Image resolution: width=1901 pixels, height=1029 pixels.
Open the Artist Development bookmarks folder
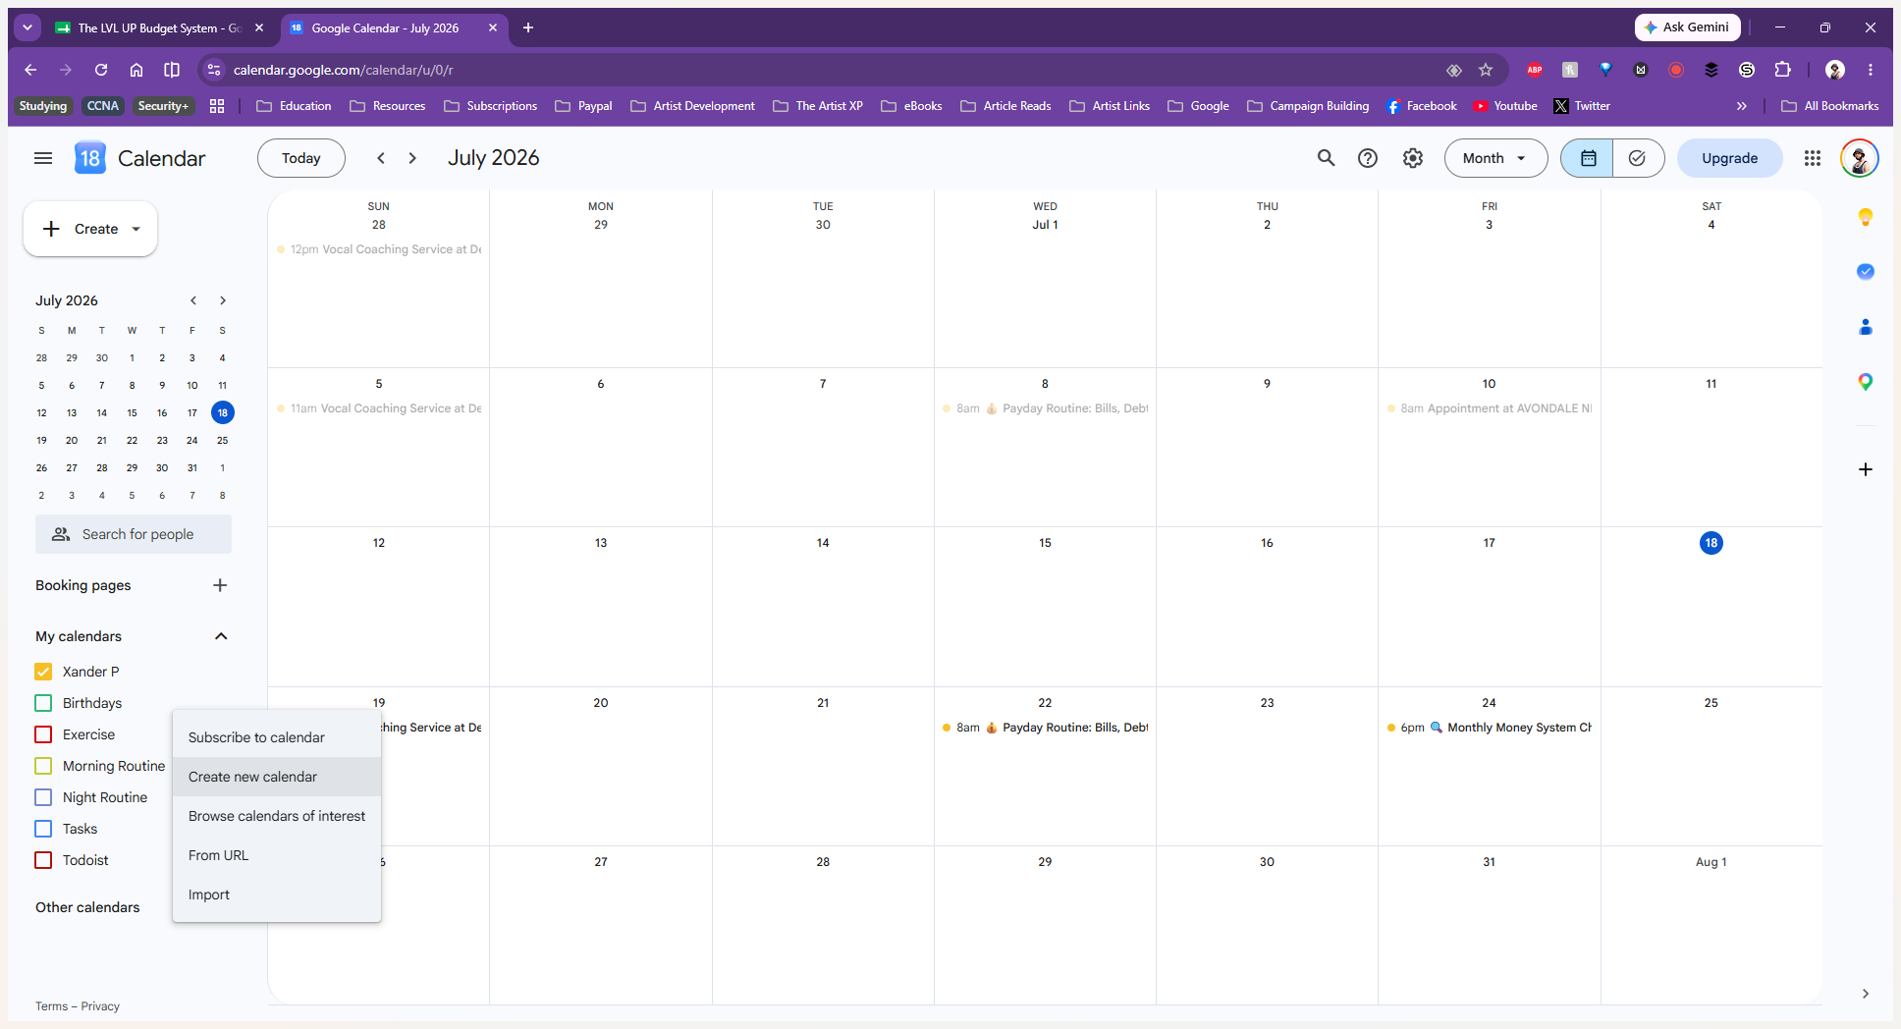[x=693, y=106]
